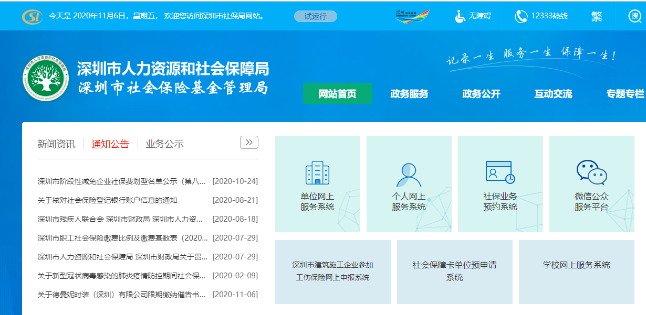This screenshot has height=315, width=646.
Task: Open the 单位网上服务系统 building icon
Action: (x=317, y=173)
